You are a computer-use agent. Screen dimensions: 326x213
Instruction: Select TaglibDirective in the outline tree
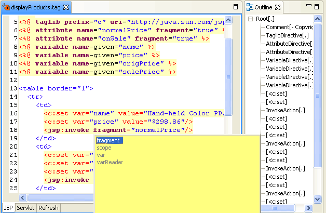[x=288, y=35]
